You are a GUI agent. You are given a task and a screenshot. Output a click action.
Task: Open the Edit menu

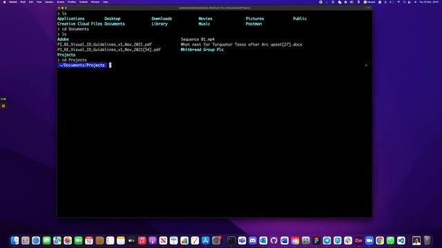point(31,2)
